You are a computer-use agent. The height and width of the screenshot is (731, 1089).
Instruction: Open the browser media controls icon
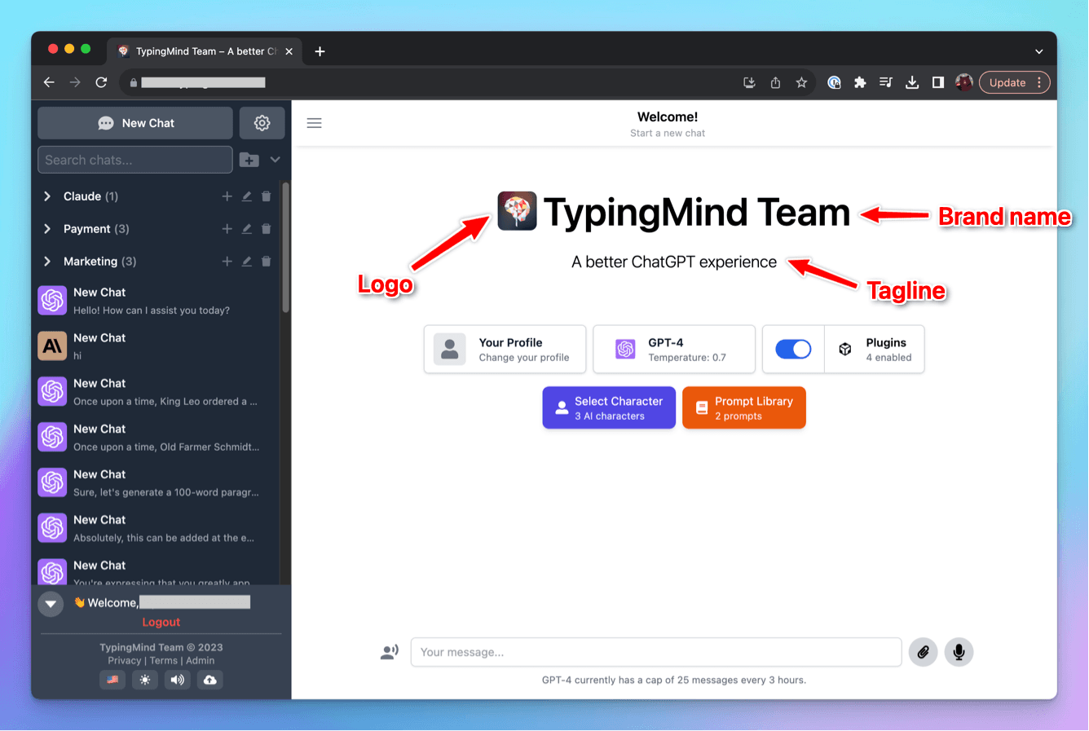(x=886, y=82)
